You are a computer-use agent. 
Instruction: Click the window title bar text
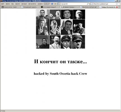[x=22, y=1]
